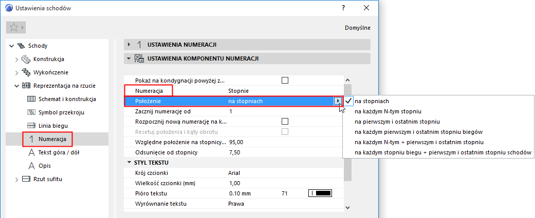Click the Ustawienia numeracji panel icon
This screenshot has height=218, width=535.
tap(139, 45)
